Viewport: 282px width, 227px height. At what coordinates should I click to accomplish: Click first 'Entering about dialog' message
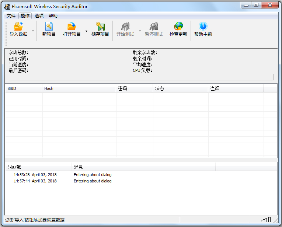93,175
